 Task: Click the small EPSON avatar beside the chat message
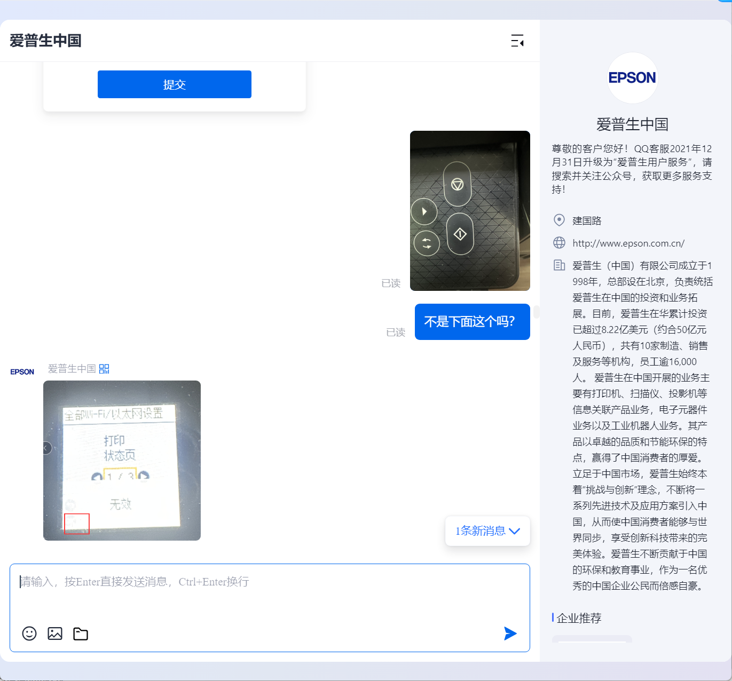[x=22, y=371]
